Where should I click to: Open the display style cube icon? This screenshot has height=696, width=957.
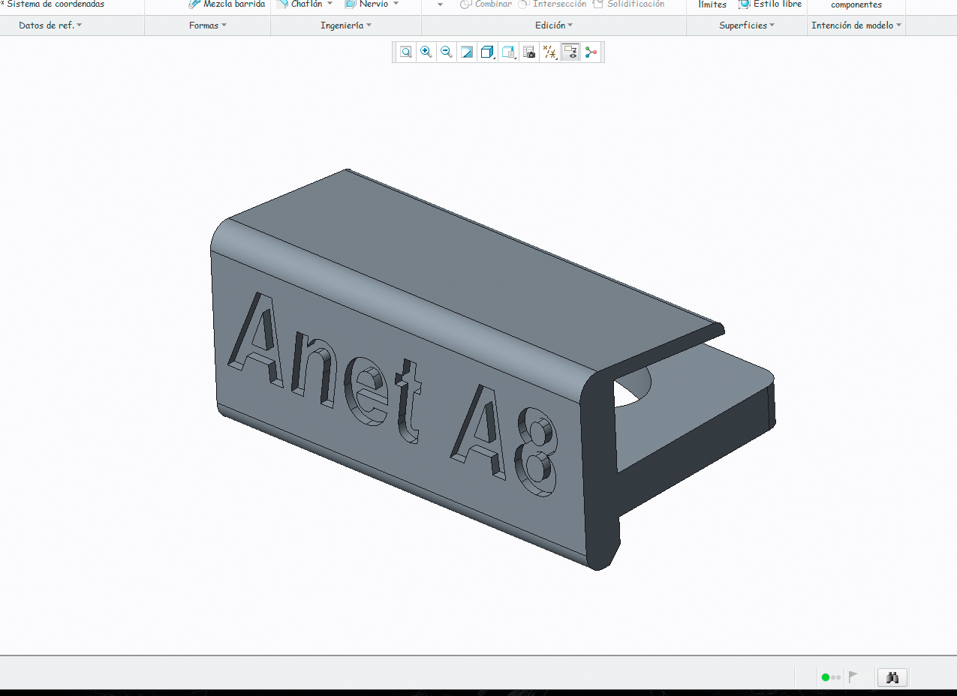coord(487,52)
